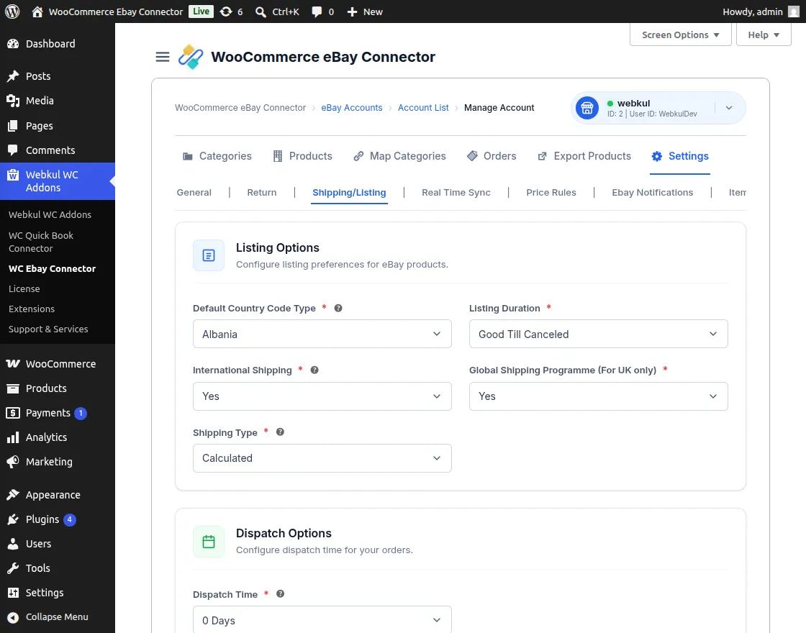Image resolution: width=806 pixels, height=633 pixels.
Task: Click the Listing Options section icon
Action: click(209, 255)
